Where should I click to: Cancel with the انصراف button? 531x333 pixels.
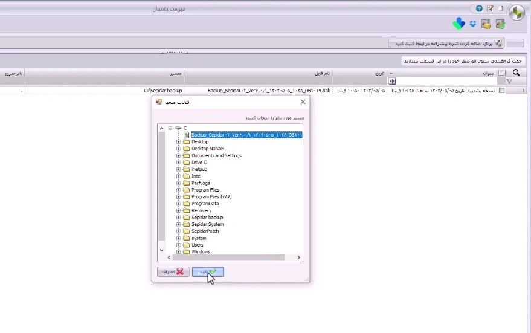point(173,272)
